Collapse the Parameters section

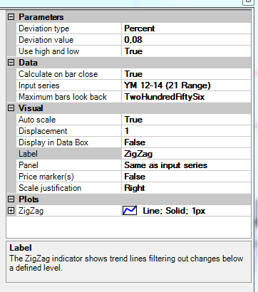click(x=11, y=17)
